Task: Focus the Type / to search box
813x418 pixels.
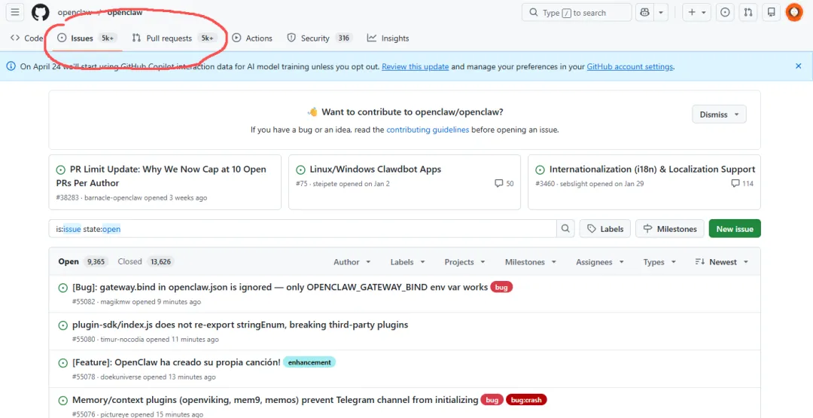Action: coord(577,13)
